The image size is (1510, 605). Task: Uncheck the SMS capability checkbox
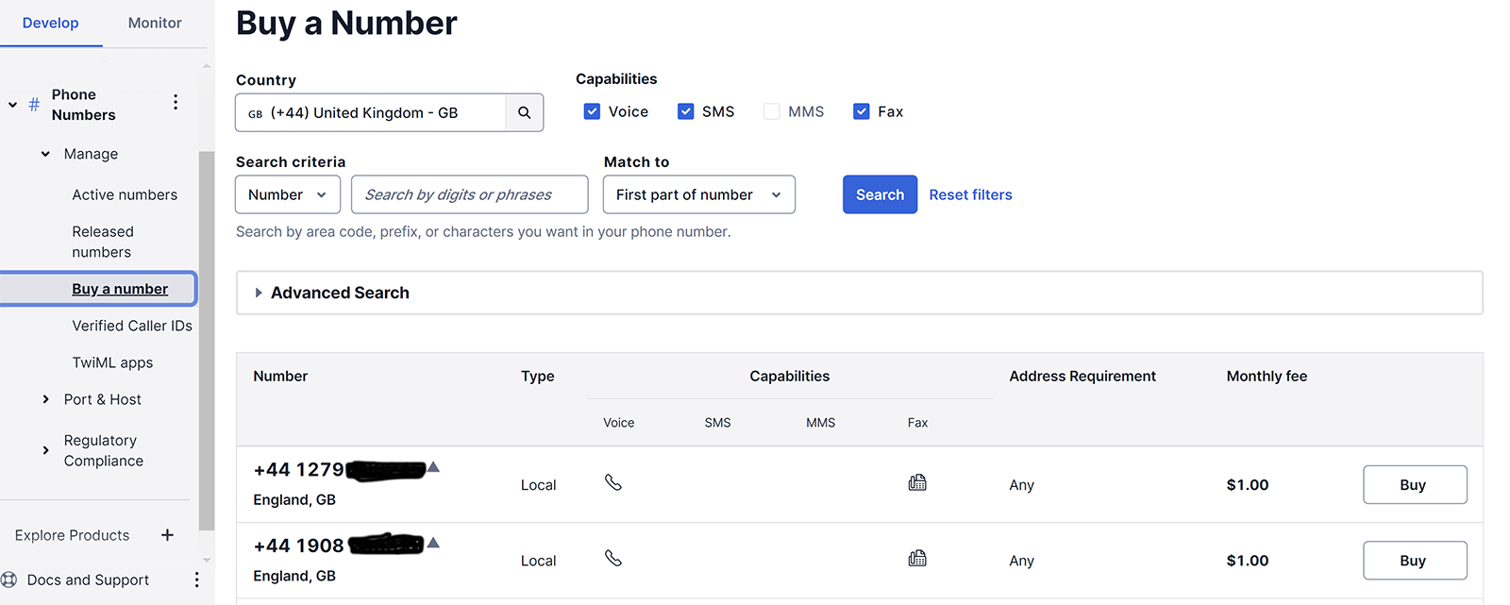[686, 111]
